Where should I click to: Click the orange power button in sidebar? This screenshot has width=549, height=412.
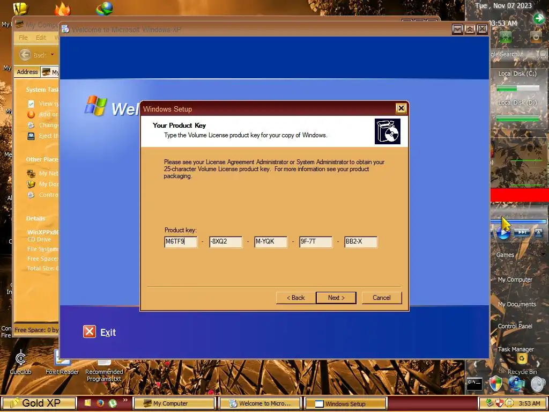[536, 37]
